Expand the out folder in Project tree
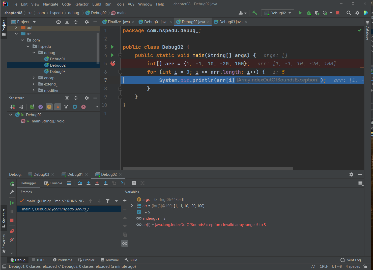The width and height of the screenshot is (373, 270). tap(16, 28)
